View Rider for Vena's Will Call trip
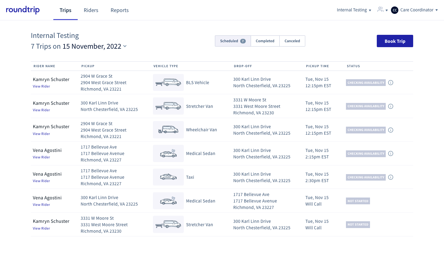 point(41,205)
